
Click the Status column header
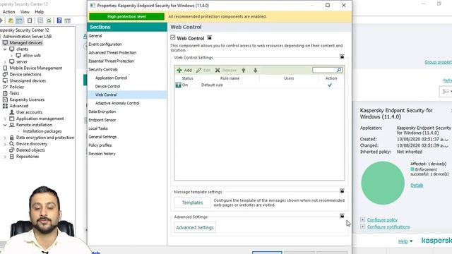(187, 78)
